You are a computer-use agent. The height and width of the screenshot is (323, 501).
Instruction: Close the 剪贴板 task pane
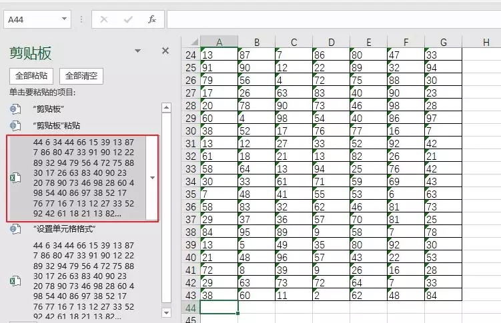[x=165, y=51]
